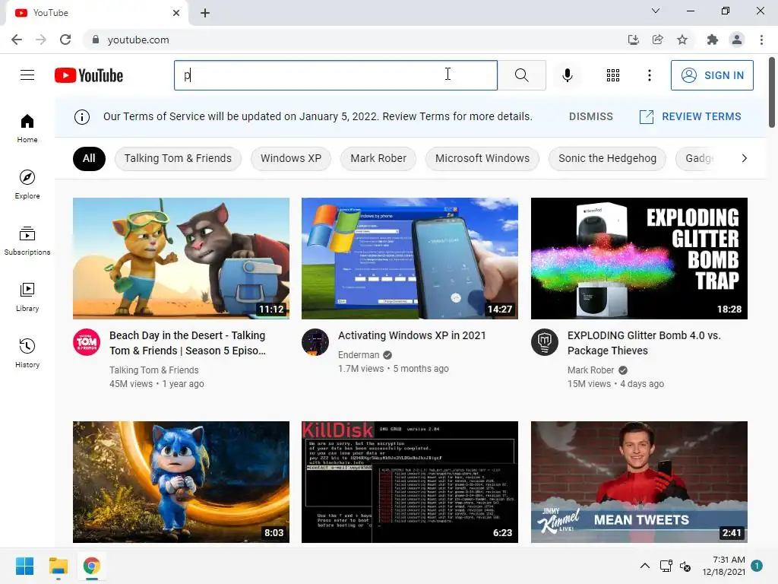This screenshot has height=584, width=778.
Task: Click the info icon in the terms banner
Action: (x=82, y=116)
